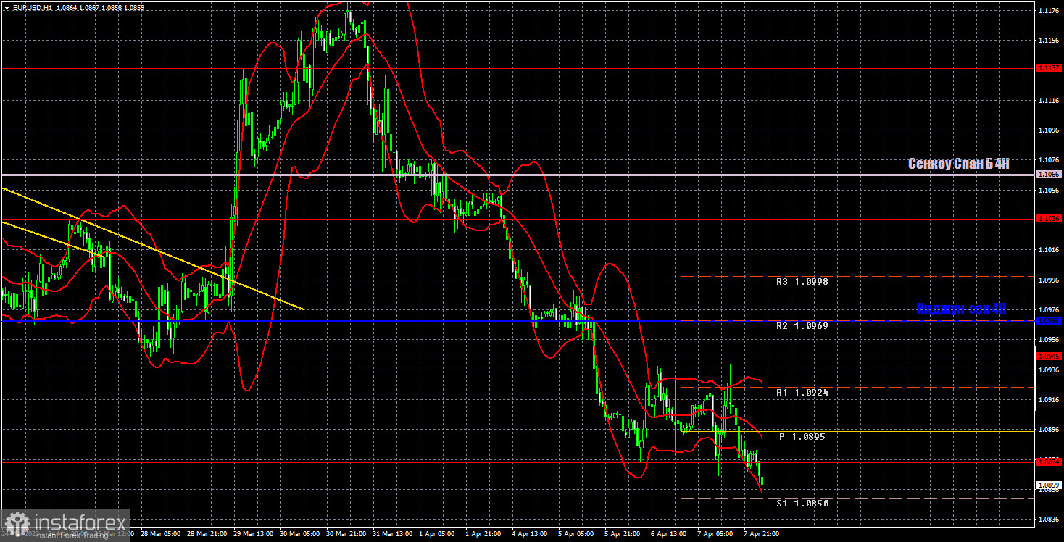
Task: Click the 1.1066 Senkou price tag
Action: coord(1050,175)
